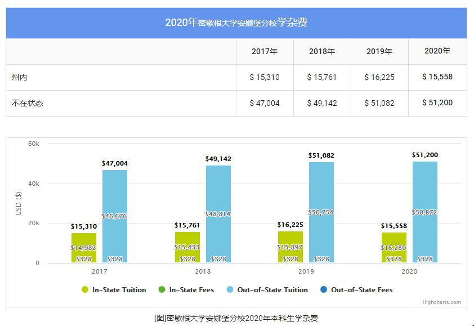Click the 2020 x-axis label
This screenshot has width=474, height=326.
pos(410,271)
